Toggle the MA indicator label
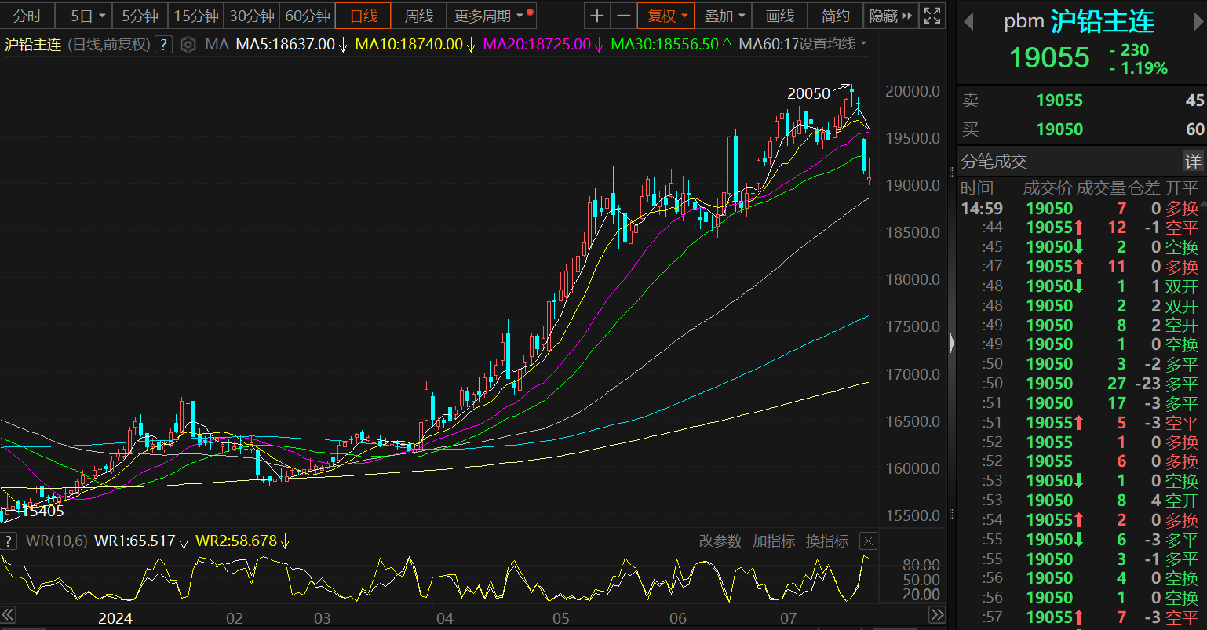 [215, 44]
